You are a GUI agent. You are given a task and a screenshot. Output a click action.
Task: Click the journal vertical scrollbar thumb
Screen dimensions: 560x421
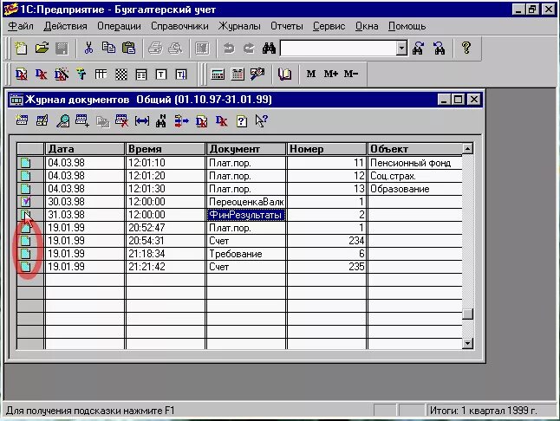click(x=467, y=314)
